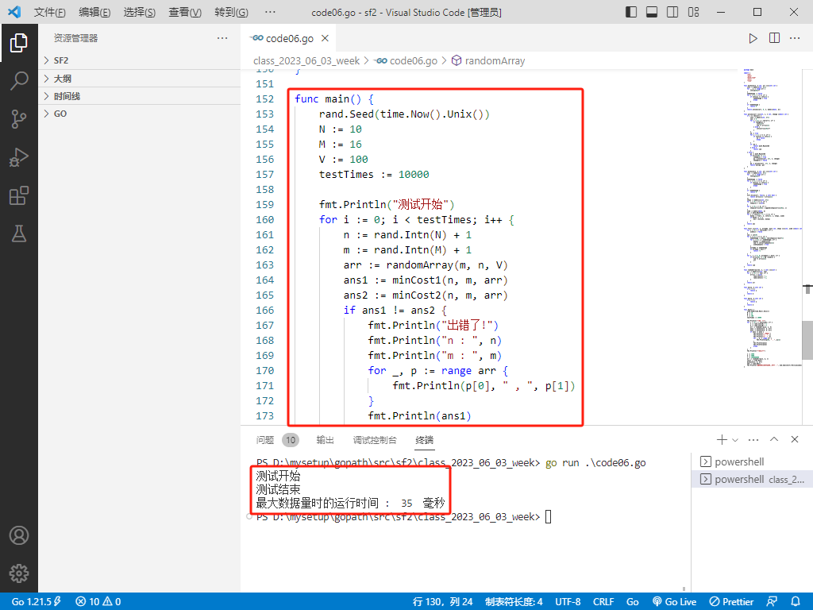This screenshot has width=813, height=610.
Task: Open customize layout icon
Action: tap(693, 12)
